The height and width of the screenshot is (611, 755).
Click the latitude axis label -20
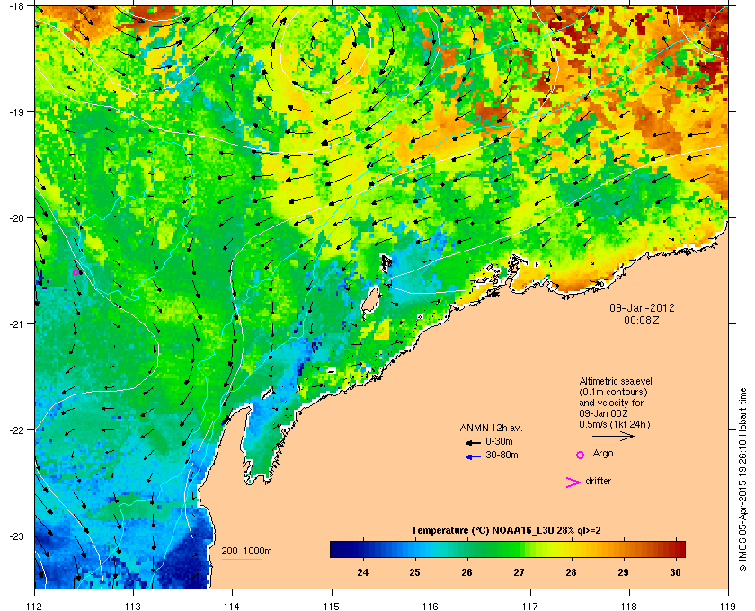(x=16, y=218)
